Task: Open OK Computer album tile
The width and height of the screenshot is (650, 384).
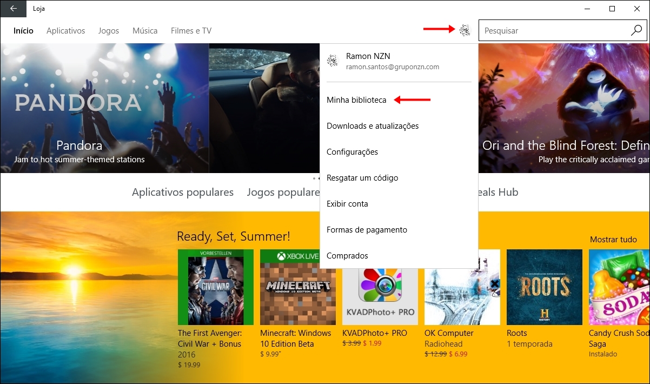Action: click(462, 296)
